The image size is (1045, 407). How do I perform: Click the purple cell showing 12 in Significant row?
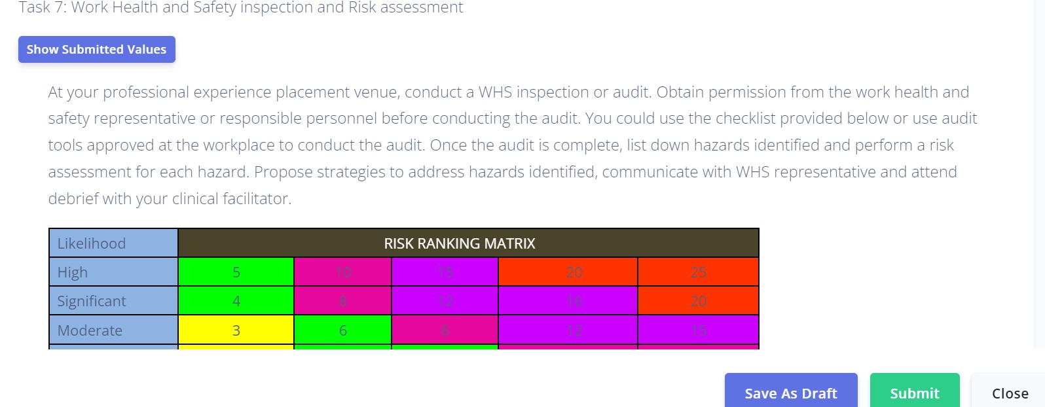click(445, 301)
